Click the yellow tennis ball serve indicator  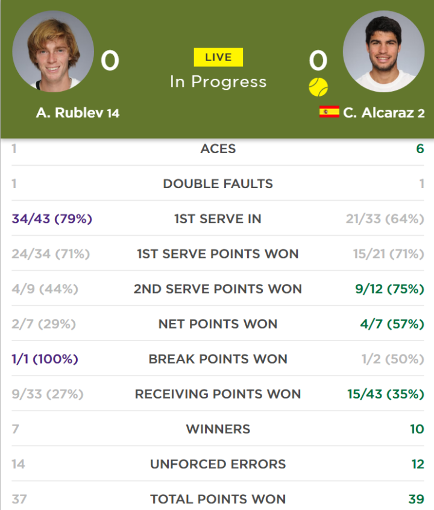318,87
